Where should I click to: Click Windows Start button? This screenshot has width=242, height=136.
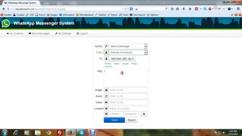5,133
